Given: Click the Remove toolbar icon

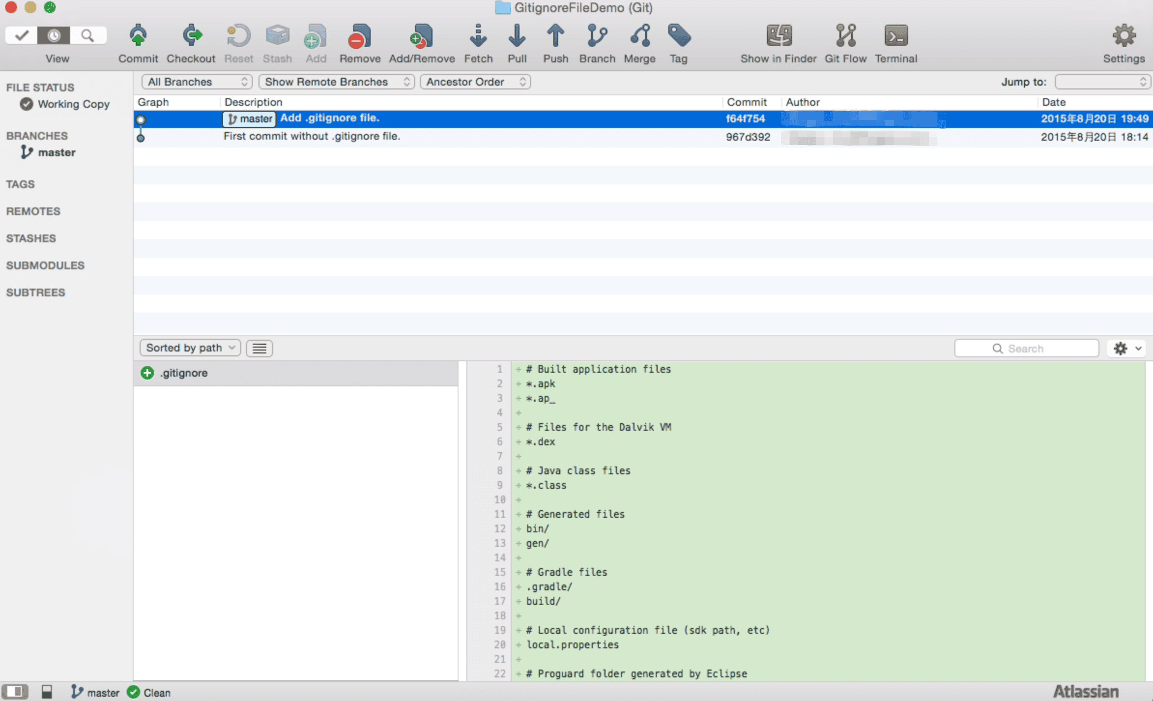Looking at the screenshot, I should [360, 36].
